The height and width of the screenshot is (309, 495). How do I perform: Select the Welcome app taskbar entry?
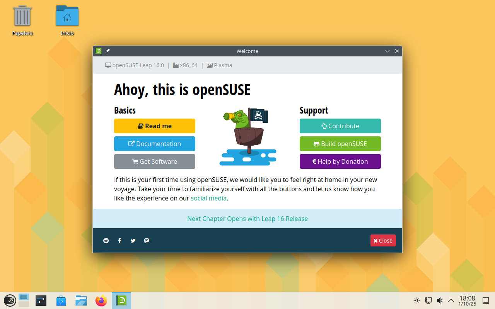pos(121,301)
